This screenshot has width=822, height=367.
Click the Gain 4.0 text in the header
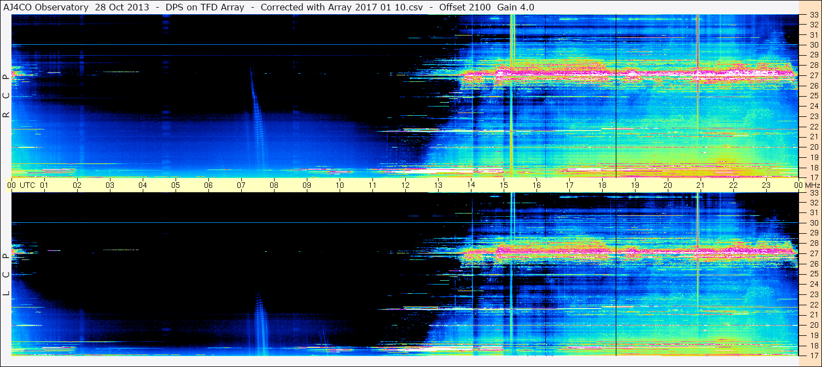[515, 7]
